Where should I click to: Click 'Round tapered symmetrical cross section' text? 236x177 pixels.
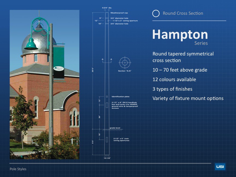183,57
